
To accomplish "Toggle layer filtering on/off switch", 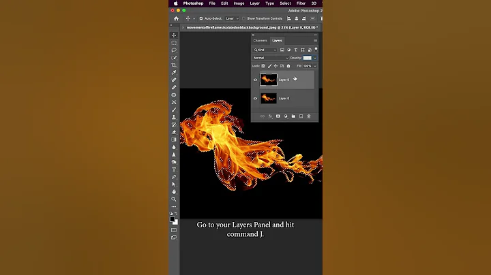I will click(x=316, y=50).
